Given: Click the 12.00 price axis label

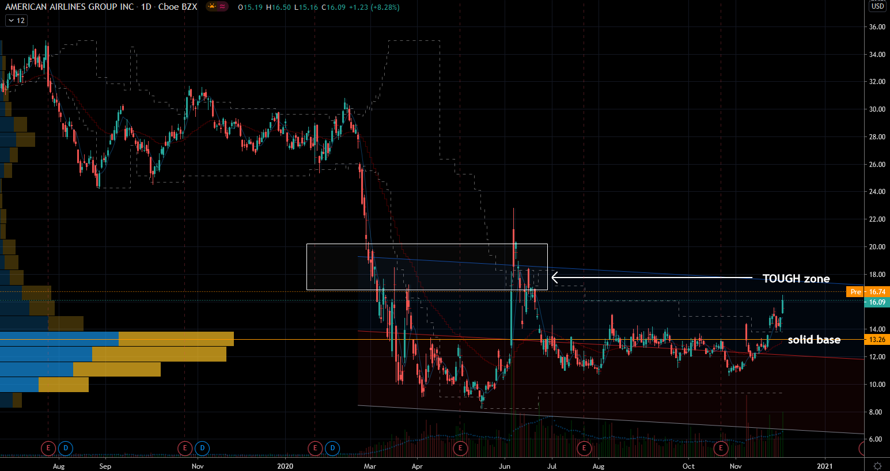Looking at the screenshot, I should pyautogui.click(x=877, y=357).
